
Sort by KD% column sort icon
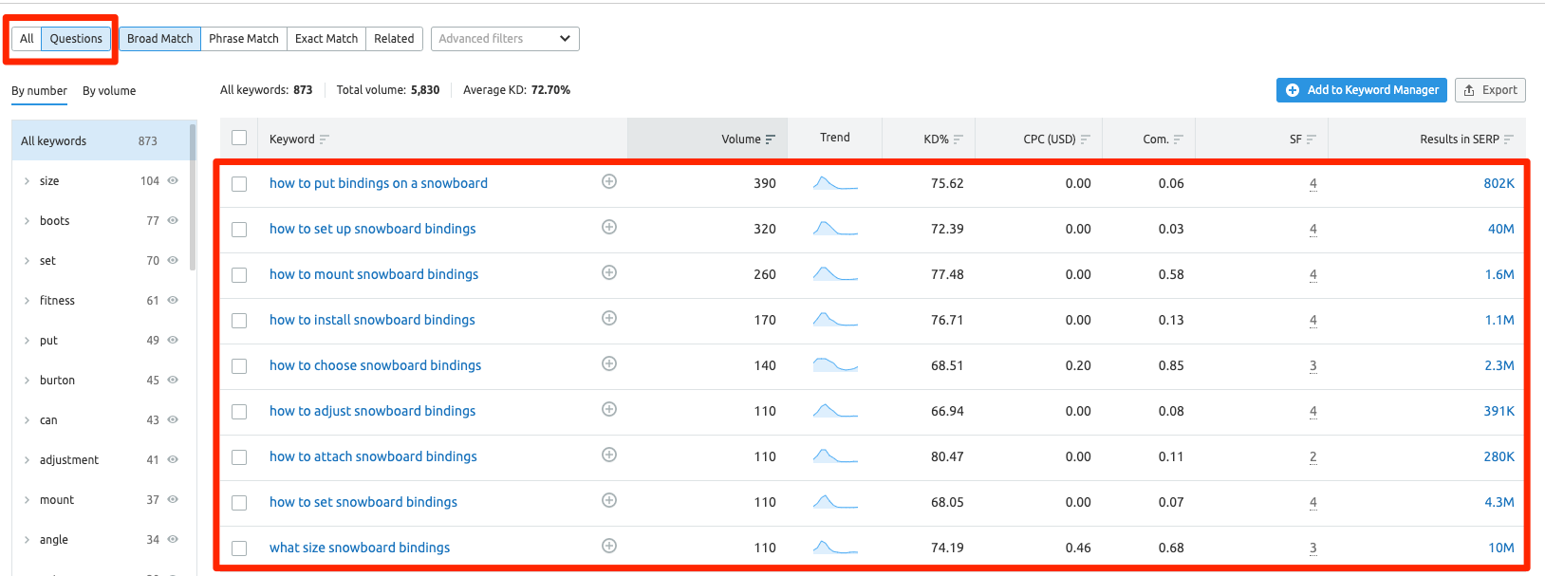coord(959,139)
